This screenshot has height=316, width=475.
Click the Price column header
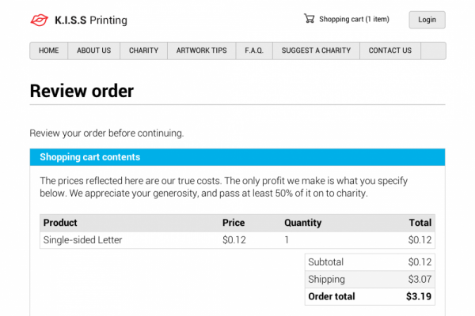click(x=234, y=223)
